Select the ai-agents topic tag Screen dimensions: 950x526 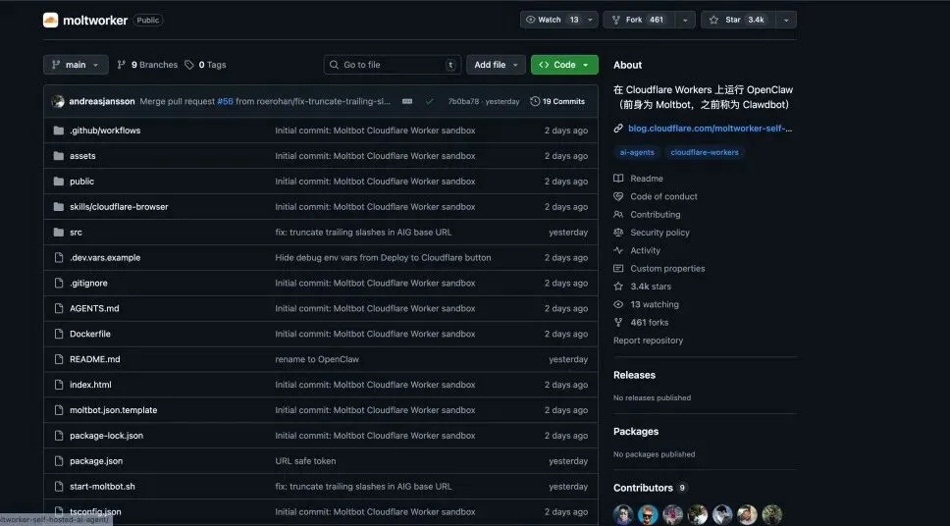click(x=637, y=153)
